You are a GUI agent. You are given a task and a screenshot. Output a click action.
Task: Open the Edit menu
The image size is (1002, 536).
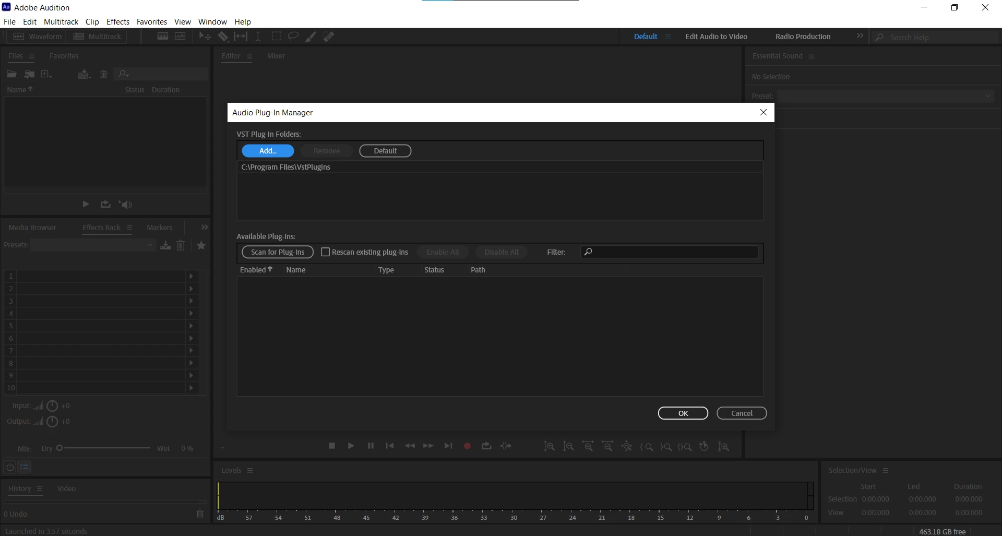tap(30, 22)
